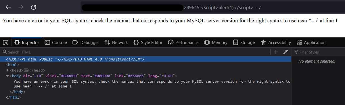Open the Accessibility tab
Screen dimensions: 345x105
click(276, 42)
